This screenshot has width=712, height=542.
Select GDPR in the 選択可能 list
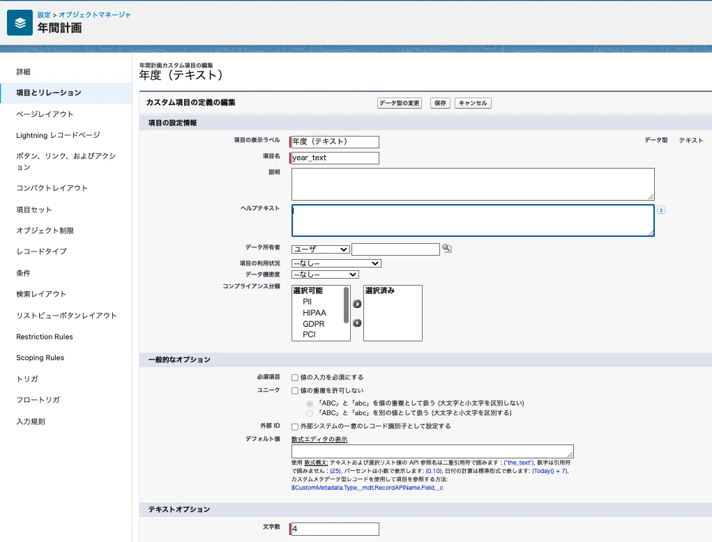[313, 324]
